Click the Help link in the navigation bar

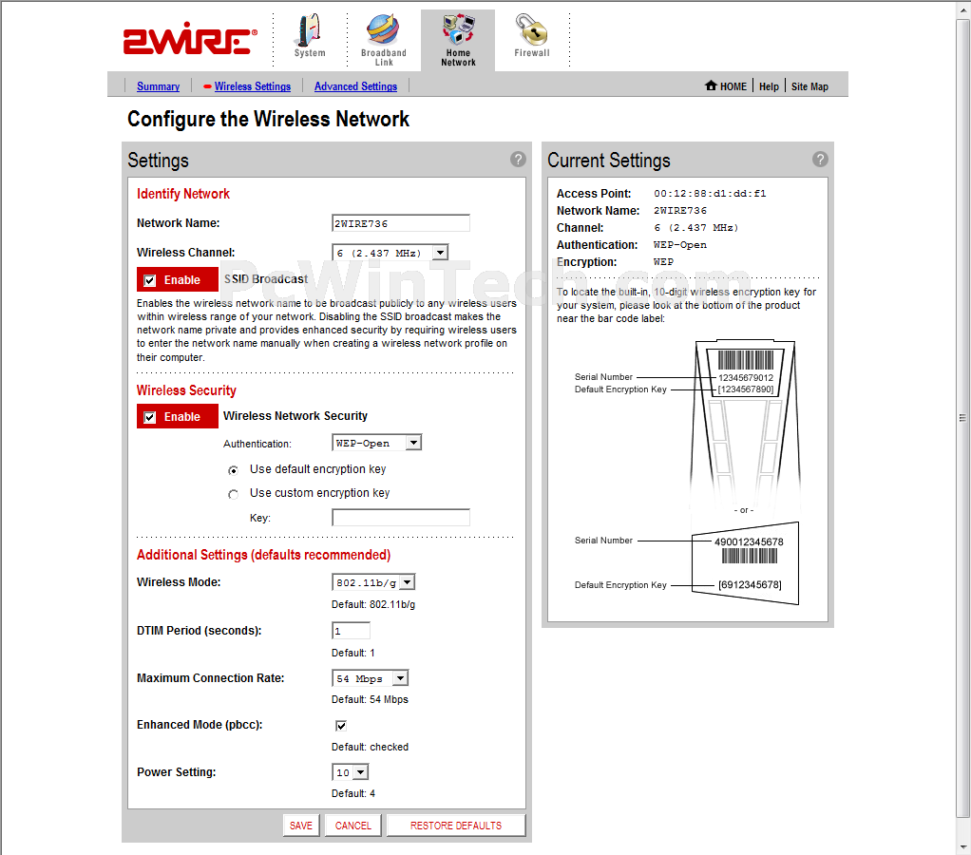(769, 86)
